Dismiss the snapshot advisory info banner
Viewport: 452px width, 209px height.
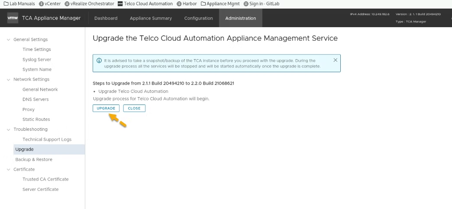[x=335, y=60]
